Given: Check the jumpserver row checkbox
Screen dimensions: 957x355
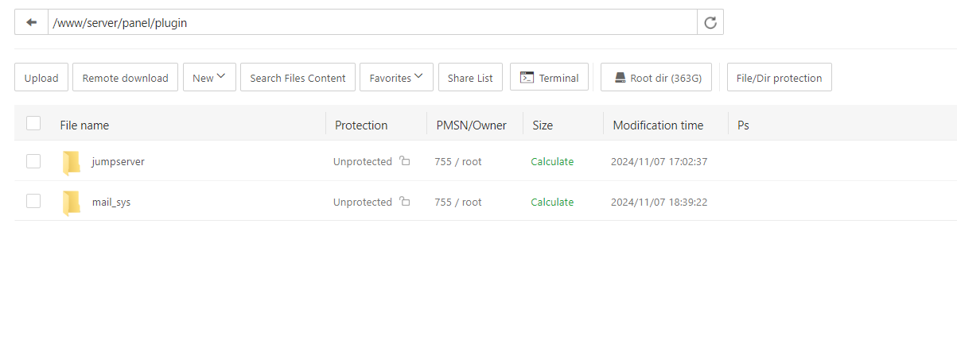Looking at the screenshot, I should 33,161.
